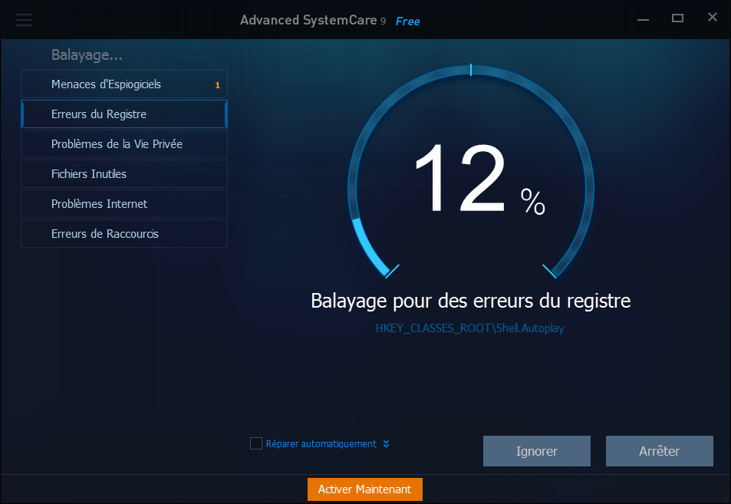This screenshot has width=731, height=504.
Task: Stop the scan with Arrêter button
Action: tap(659, 451)
